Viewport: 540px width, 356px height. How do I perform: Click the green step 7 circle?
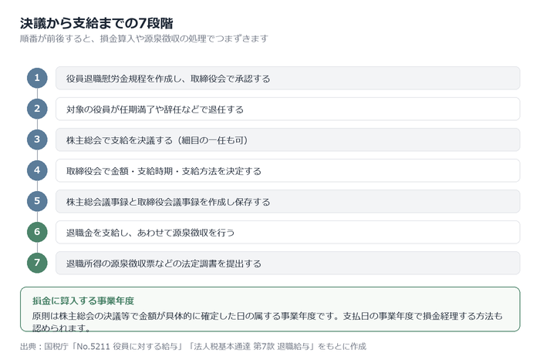tap(37, 263)
